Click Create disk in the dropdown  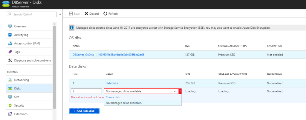[113, 97]
